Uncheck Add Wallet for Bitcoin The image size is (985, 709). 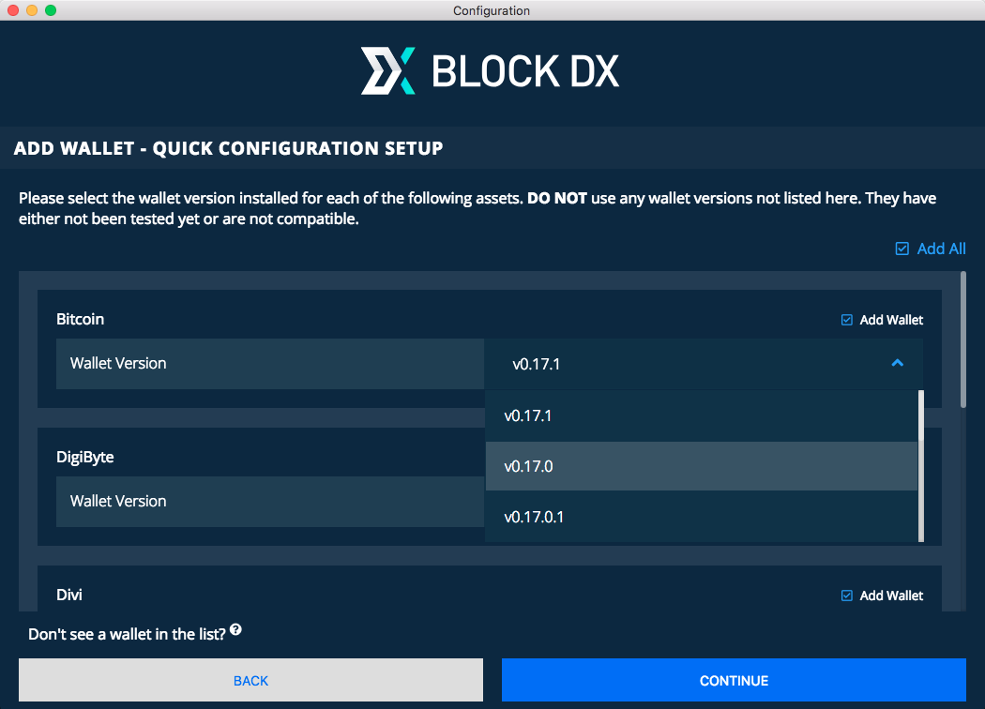pos(847,321)
